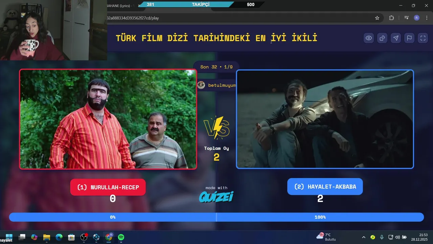
Task: Click the paper plane share icon
Action: tap(396, 38)
